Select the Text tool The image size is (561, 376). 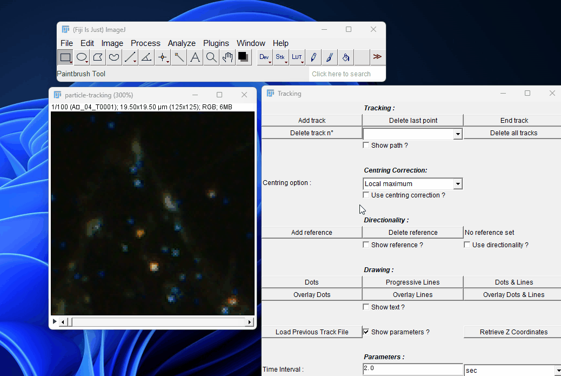click(195, 57)
